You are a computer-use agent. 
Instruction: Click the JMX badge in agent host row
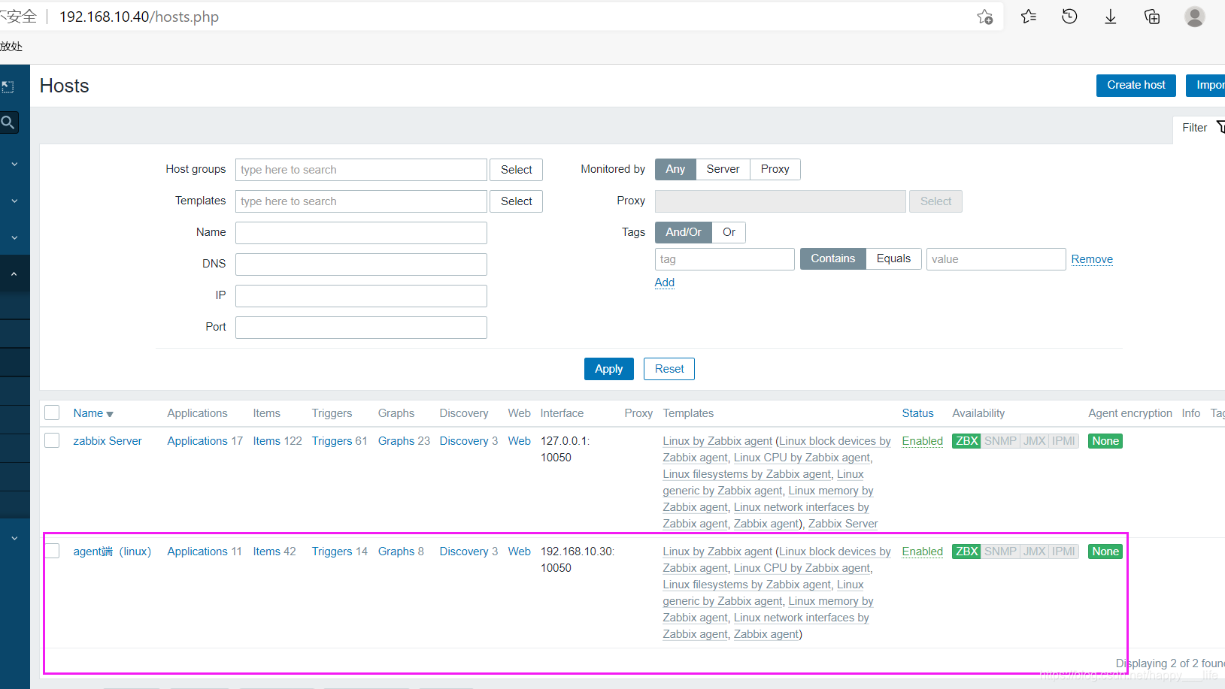click(x=1035, y=552)
